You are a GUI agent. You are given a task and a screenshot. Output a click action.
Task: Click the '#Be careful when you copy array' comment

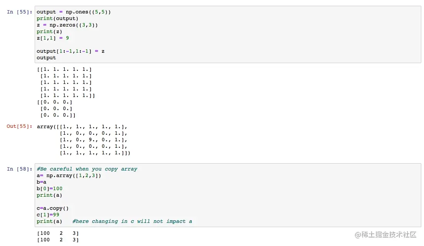click(x=87, y=169)
